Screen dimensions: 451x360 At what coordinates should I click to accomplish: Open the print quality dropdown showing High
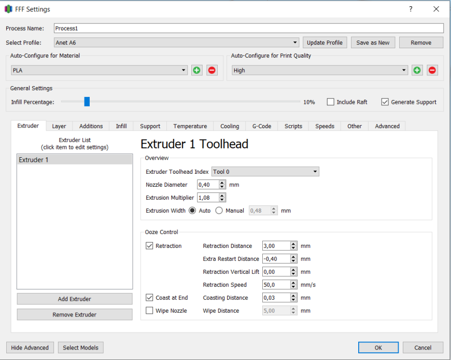point(319,70)
